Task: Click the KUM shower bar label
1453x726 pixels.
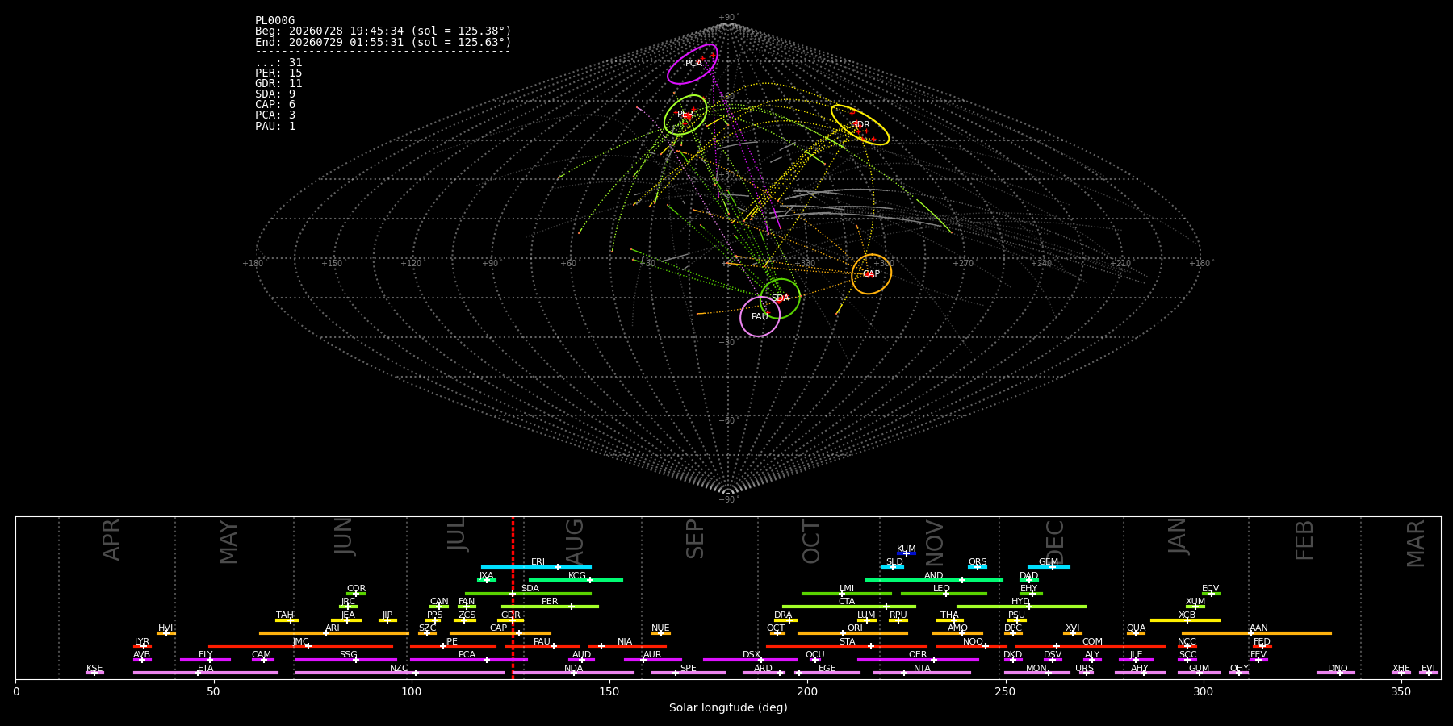Action: point(907,549)
